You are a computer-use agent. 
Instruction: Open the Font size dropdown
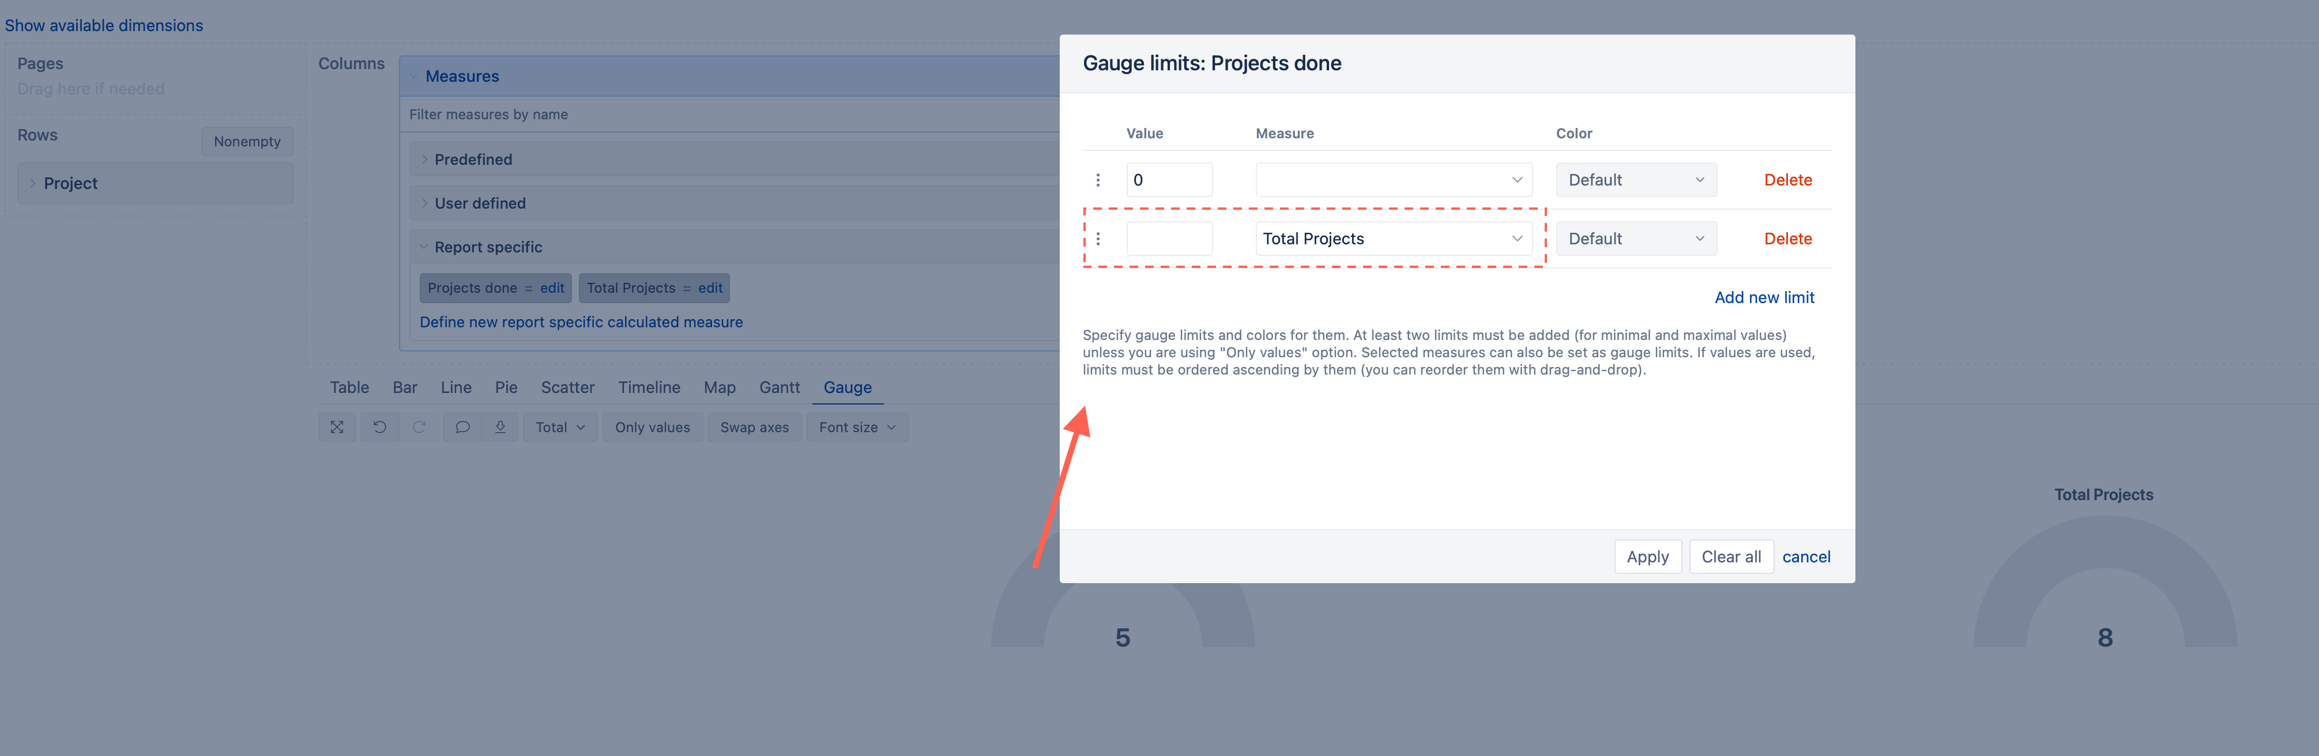coord(857,428)
